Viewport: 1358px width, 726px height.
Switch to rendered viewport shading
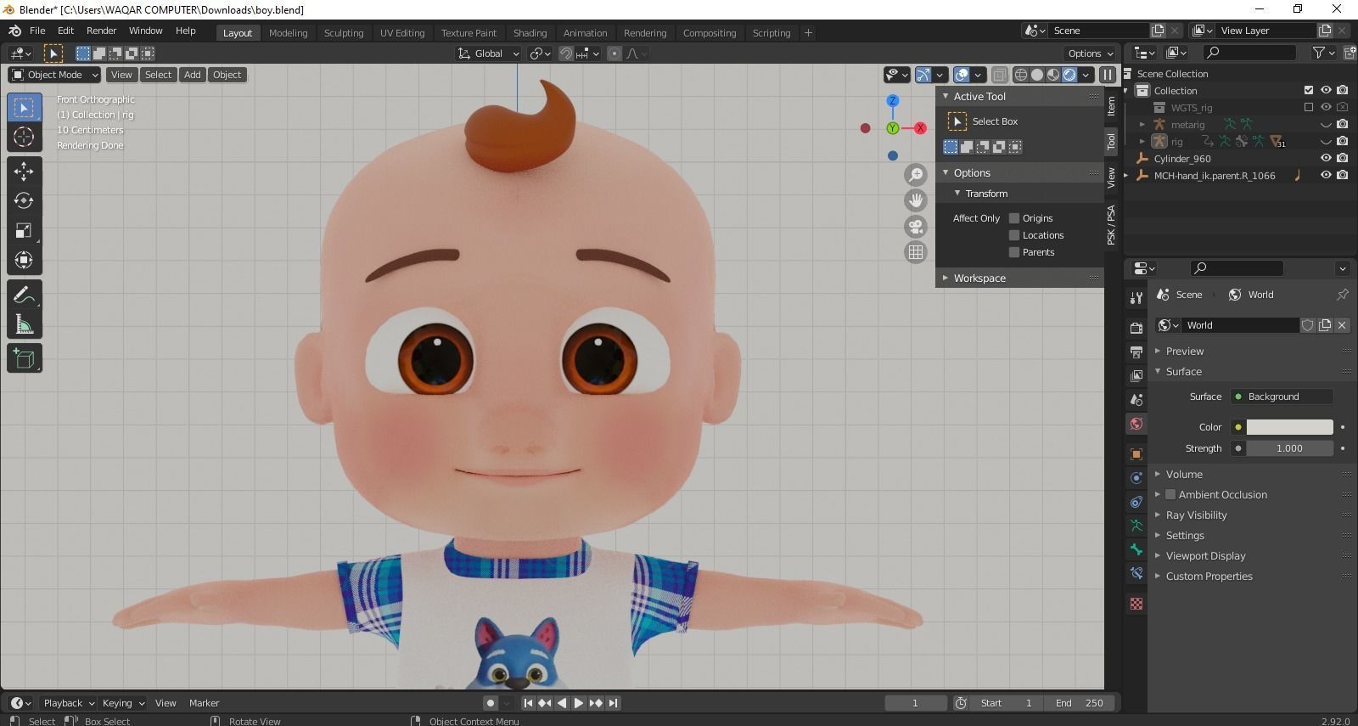coord(1069,75)
